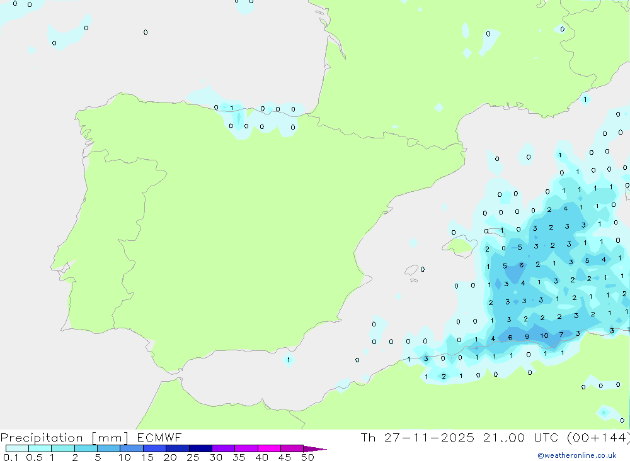The height and width of the screenshot is (461, 630).
Task: Click the weatheronline.co.uk copyright link
Action: tap(577, 455)
